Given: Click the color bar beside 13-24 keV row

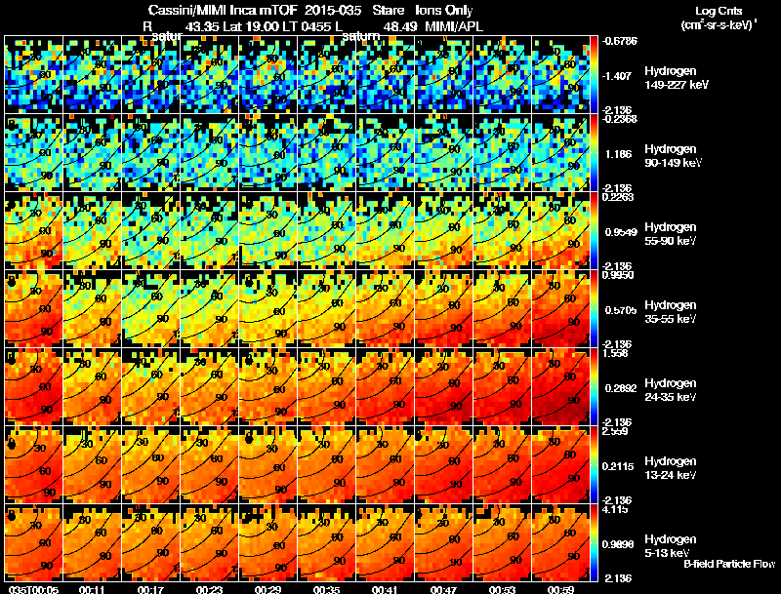Looking at the screenshot, I should [595, 464].
